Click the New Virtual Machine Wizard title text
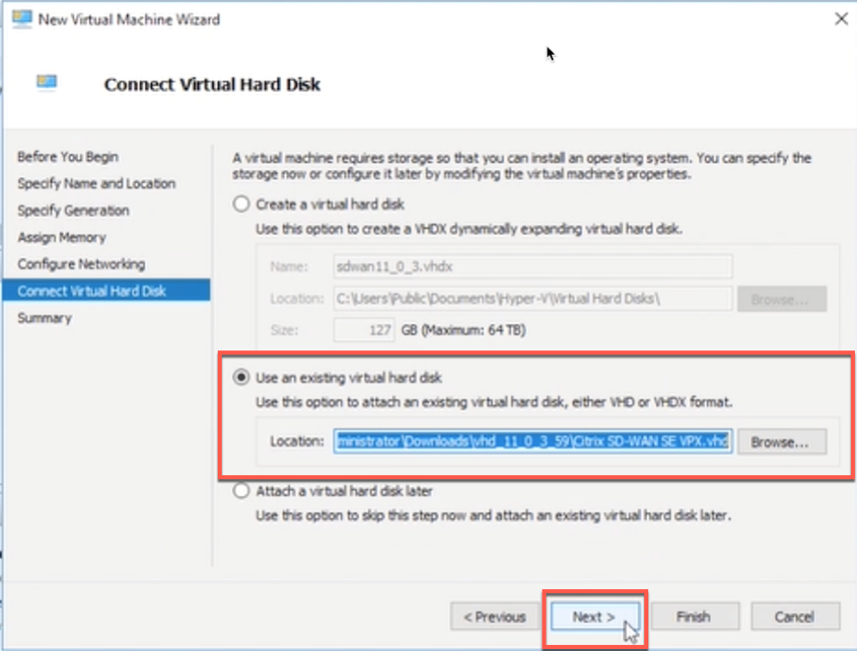 [129, 19]
